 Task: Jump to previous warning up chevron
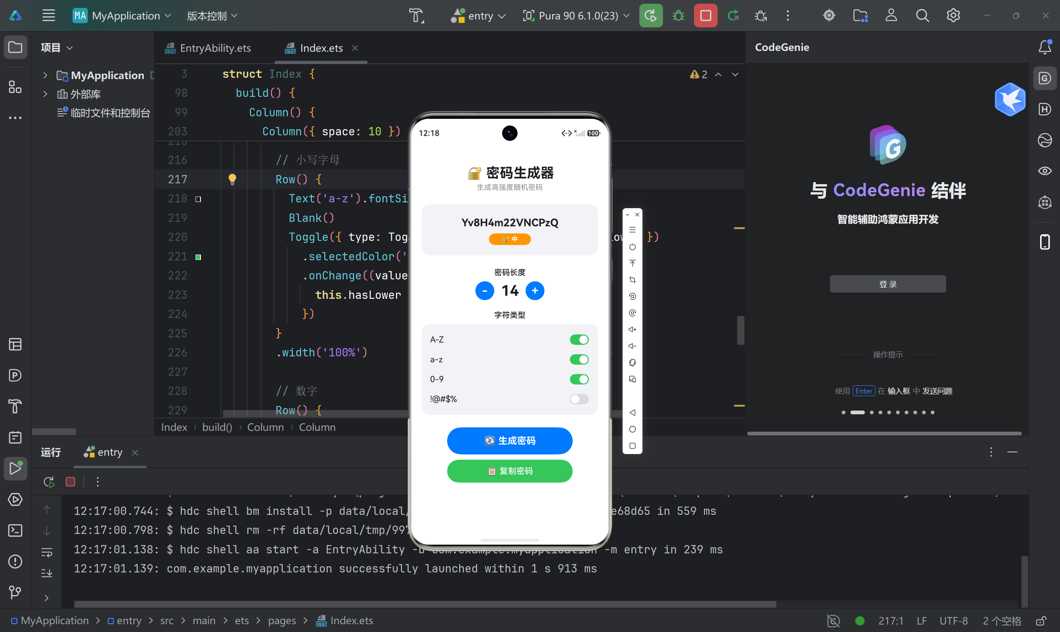(x=718, y=74)
